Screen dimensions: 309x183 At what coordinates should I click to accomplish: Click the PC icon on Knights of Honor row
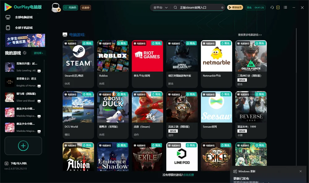pyautogui.click(x=39, y=86)
